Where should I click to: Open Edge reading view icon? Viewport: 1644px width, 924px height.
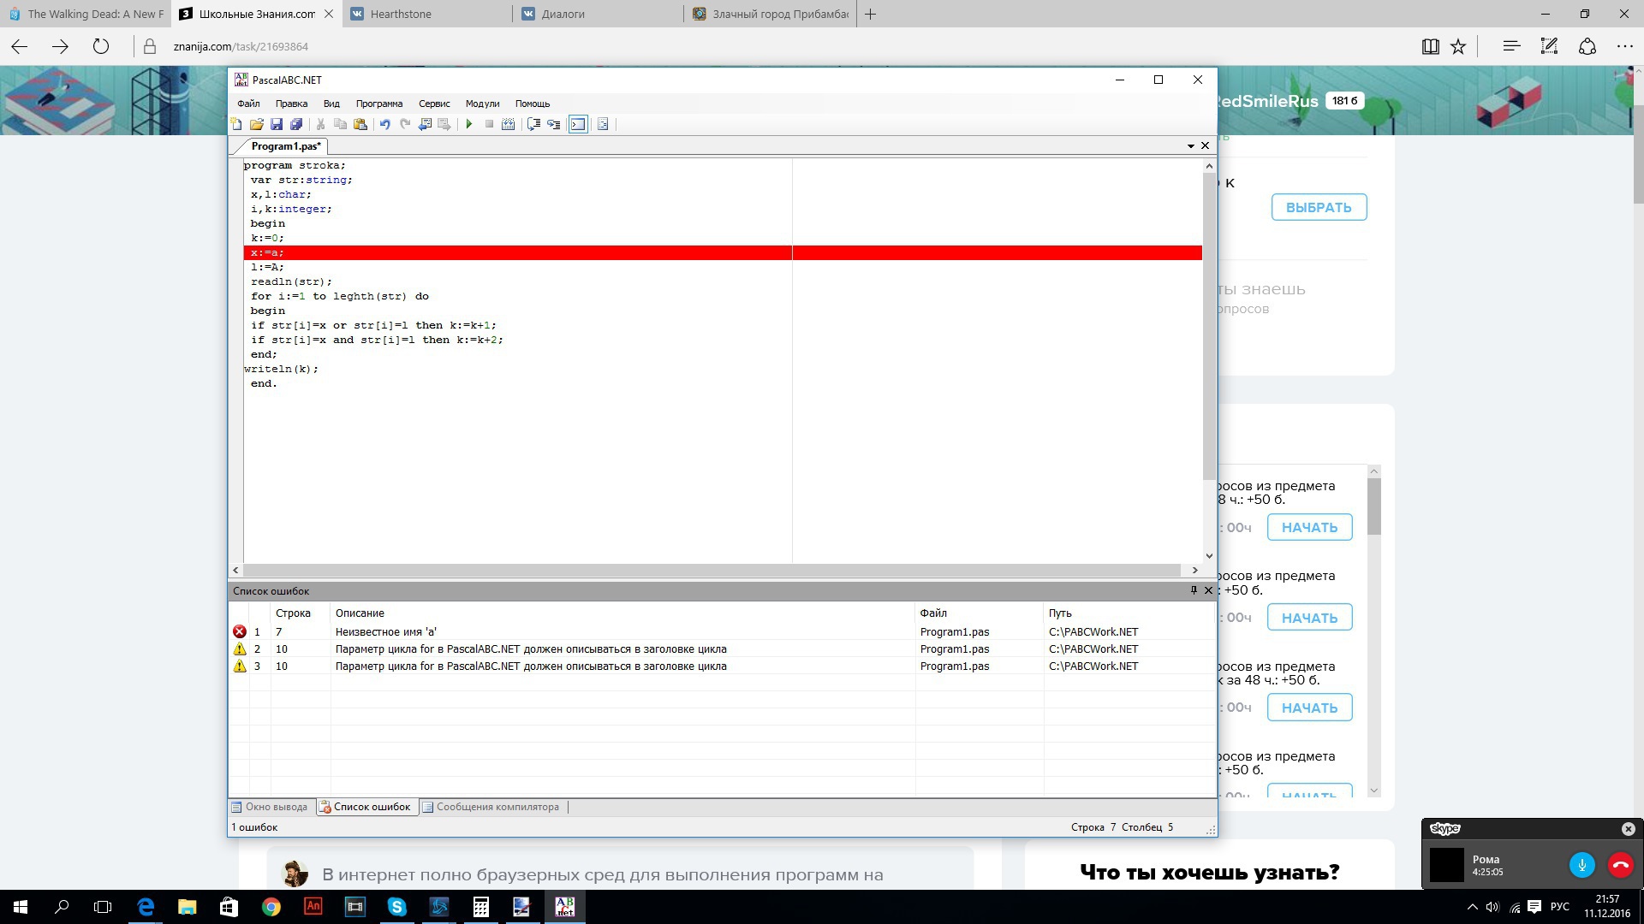[1430, 46]
